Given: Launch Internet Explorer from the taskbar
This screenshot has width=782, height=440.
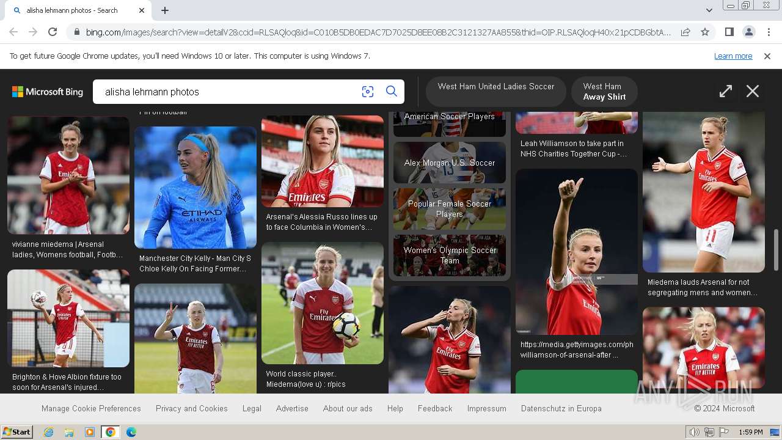Looking at the screenshot, I should [48, 432].
